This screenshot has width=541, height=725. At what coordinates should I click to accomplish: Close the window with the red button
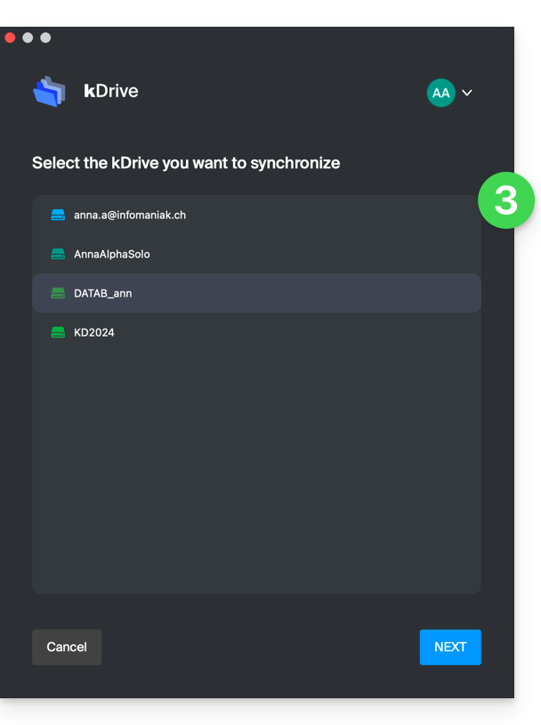click(x=10, y=37)
